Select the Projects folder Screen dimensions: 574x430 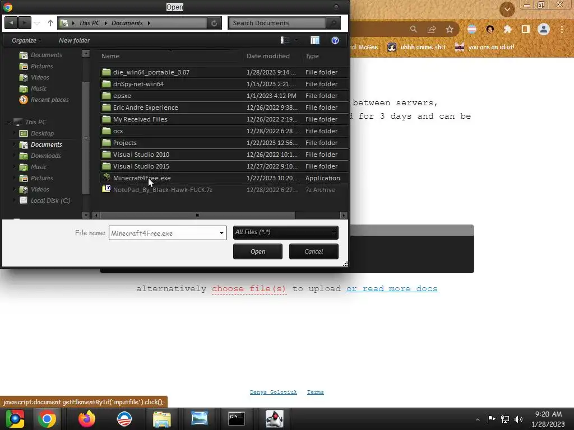[224, 143]
